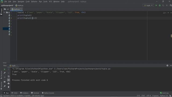This screenshot has width=172, height=97.
Task: Open the Terminal tool window
Action: tap(35, 93)
